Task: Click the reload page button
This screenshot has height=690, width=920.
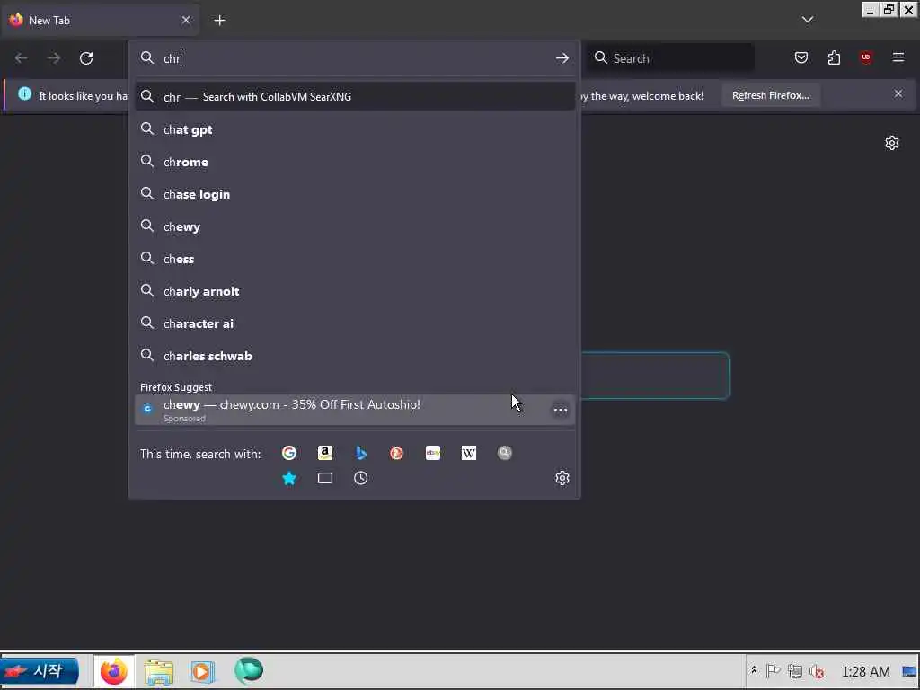Action: tap(86, 58)
